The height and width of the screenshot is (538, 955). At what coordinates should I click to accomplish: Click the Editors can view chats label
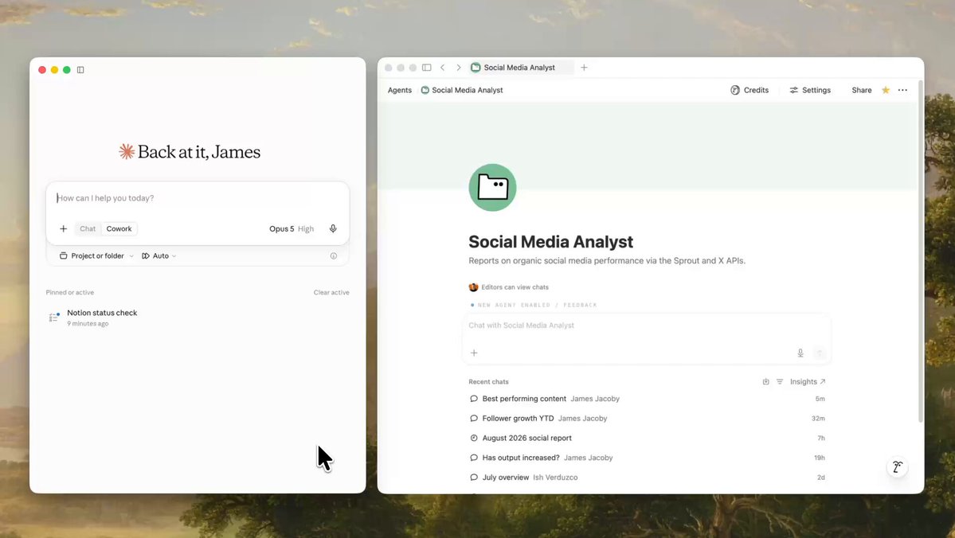515,287
